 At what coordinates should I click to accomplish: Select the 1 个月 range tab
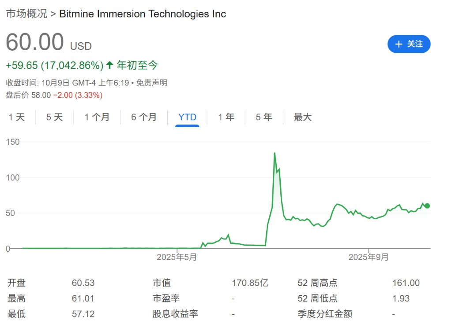pyautogui.click(x=97, y=117)
